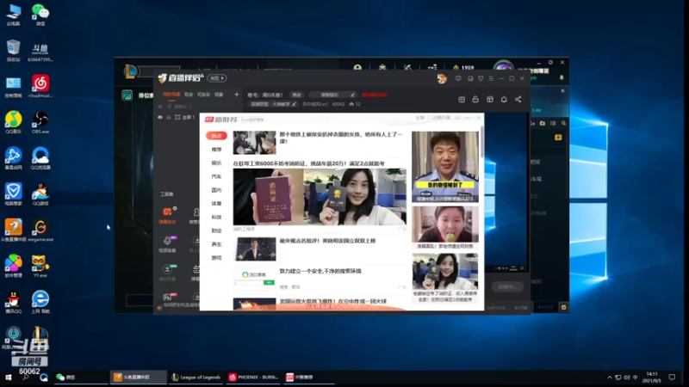
Task: Toggle the eye visibility icon for the fullscreen source
Action: pos(160,117)
